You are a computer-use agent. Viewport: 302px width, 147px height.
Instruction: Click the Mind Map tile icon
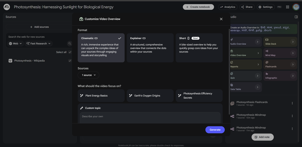pos(267,51)
